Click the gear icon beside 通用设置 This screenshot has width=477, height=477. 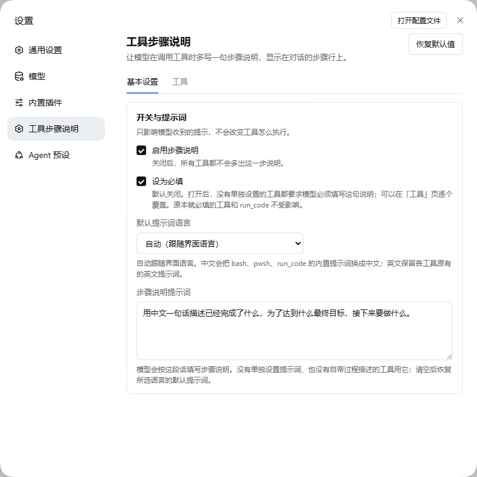click(x=19, y=50)
